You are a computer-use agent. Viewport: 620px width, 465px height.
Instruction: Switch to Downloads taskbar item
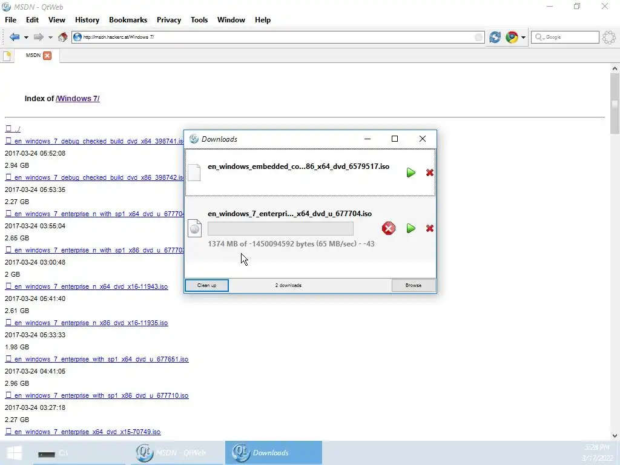pyautogui.click(x=274, y=453)
